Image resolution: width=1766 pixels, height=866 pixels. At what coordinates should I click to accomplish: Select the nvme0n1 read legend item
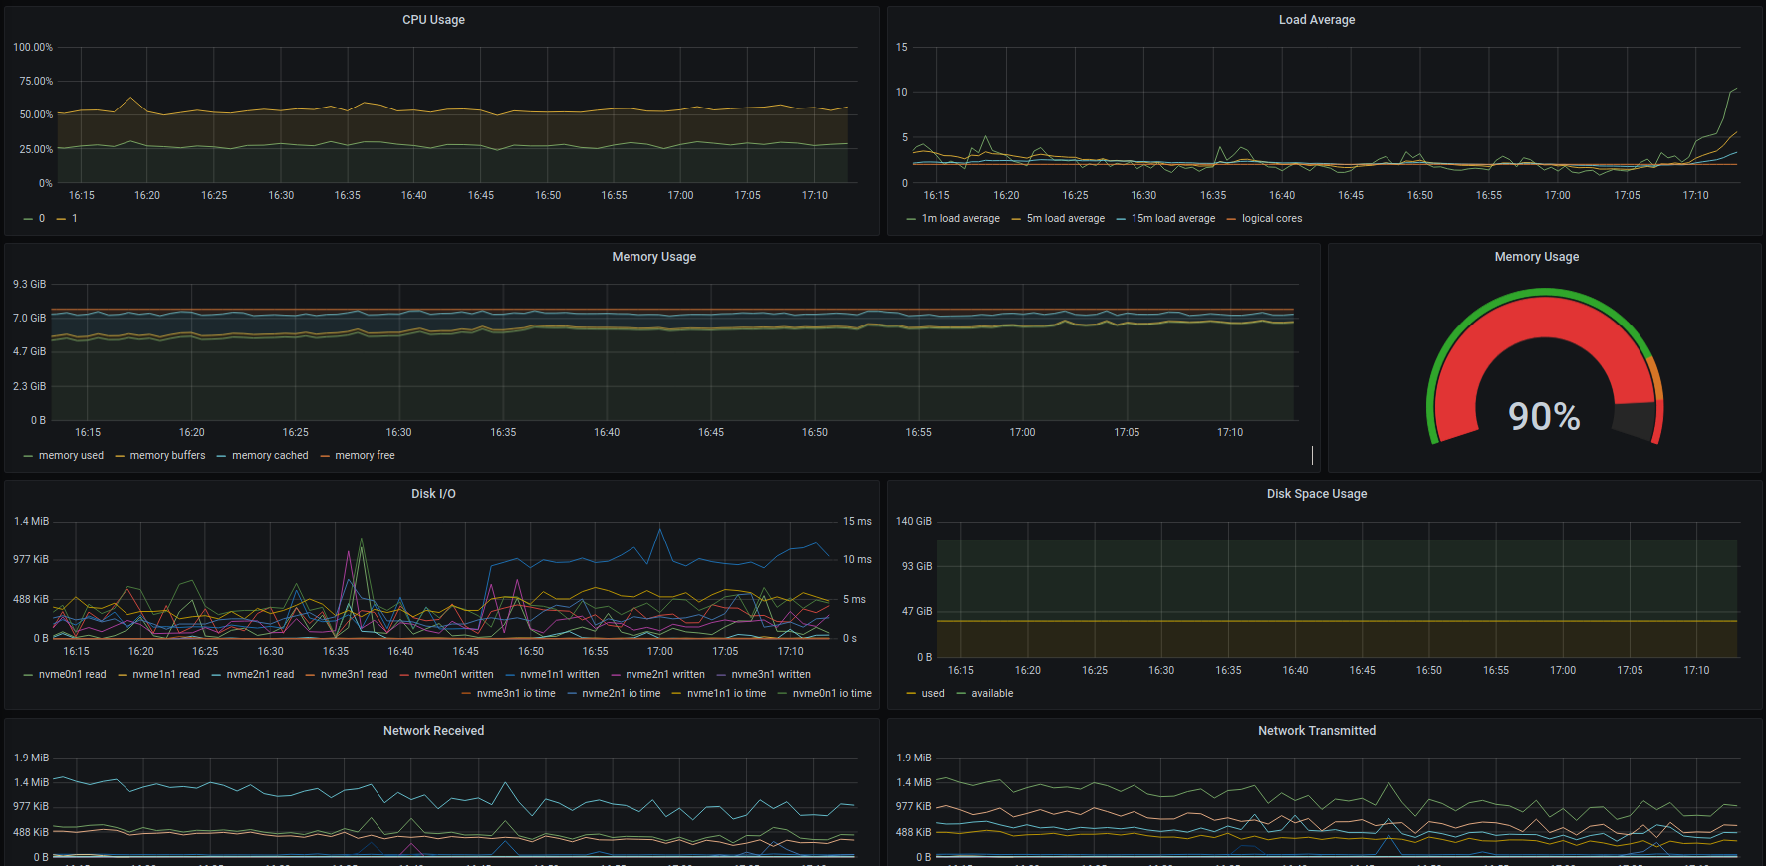72,675
